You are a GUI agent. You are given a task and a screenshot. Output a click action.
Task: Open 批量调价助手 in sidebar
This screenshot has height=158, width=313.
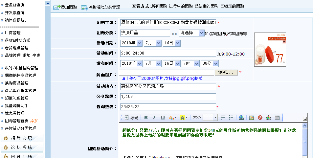tap(16, 106)
